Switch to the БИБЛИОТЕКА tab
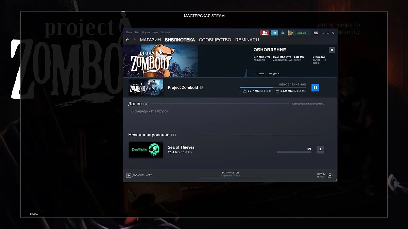Screen dimensions: 408x229 coord(180,40)
